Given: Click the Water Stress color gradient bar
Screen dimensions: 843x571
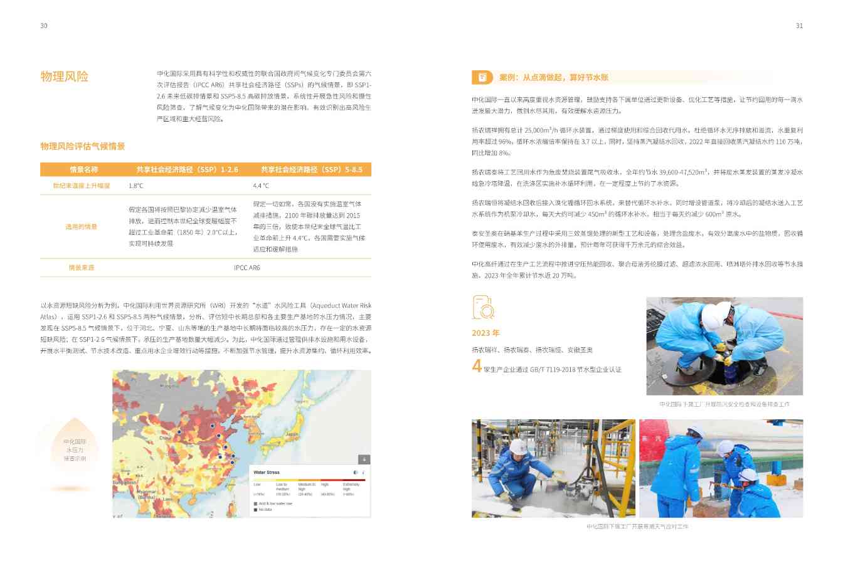Looking at the screenshot, I should [x=309, y=480].
